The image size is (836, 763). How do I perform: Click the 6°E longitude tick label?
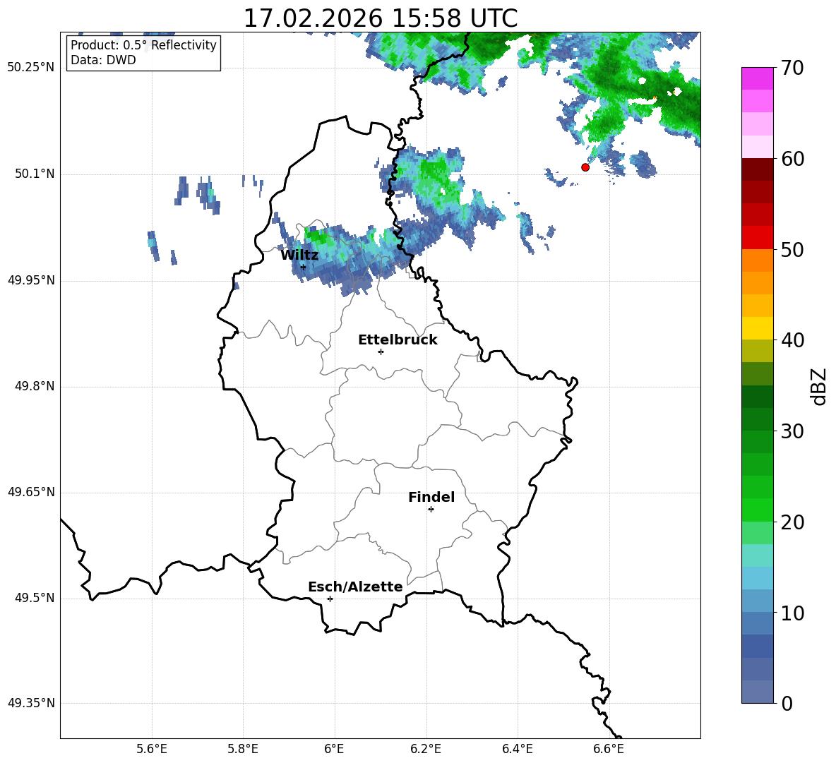[x=334, y=749]
